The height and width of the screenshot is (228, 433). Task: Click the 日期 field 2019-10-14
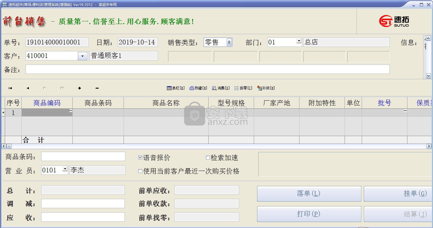[138, 42]
